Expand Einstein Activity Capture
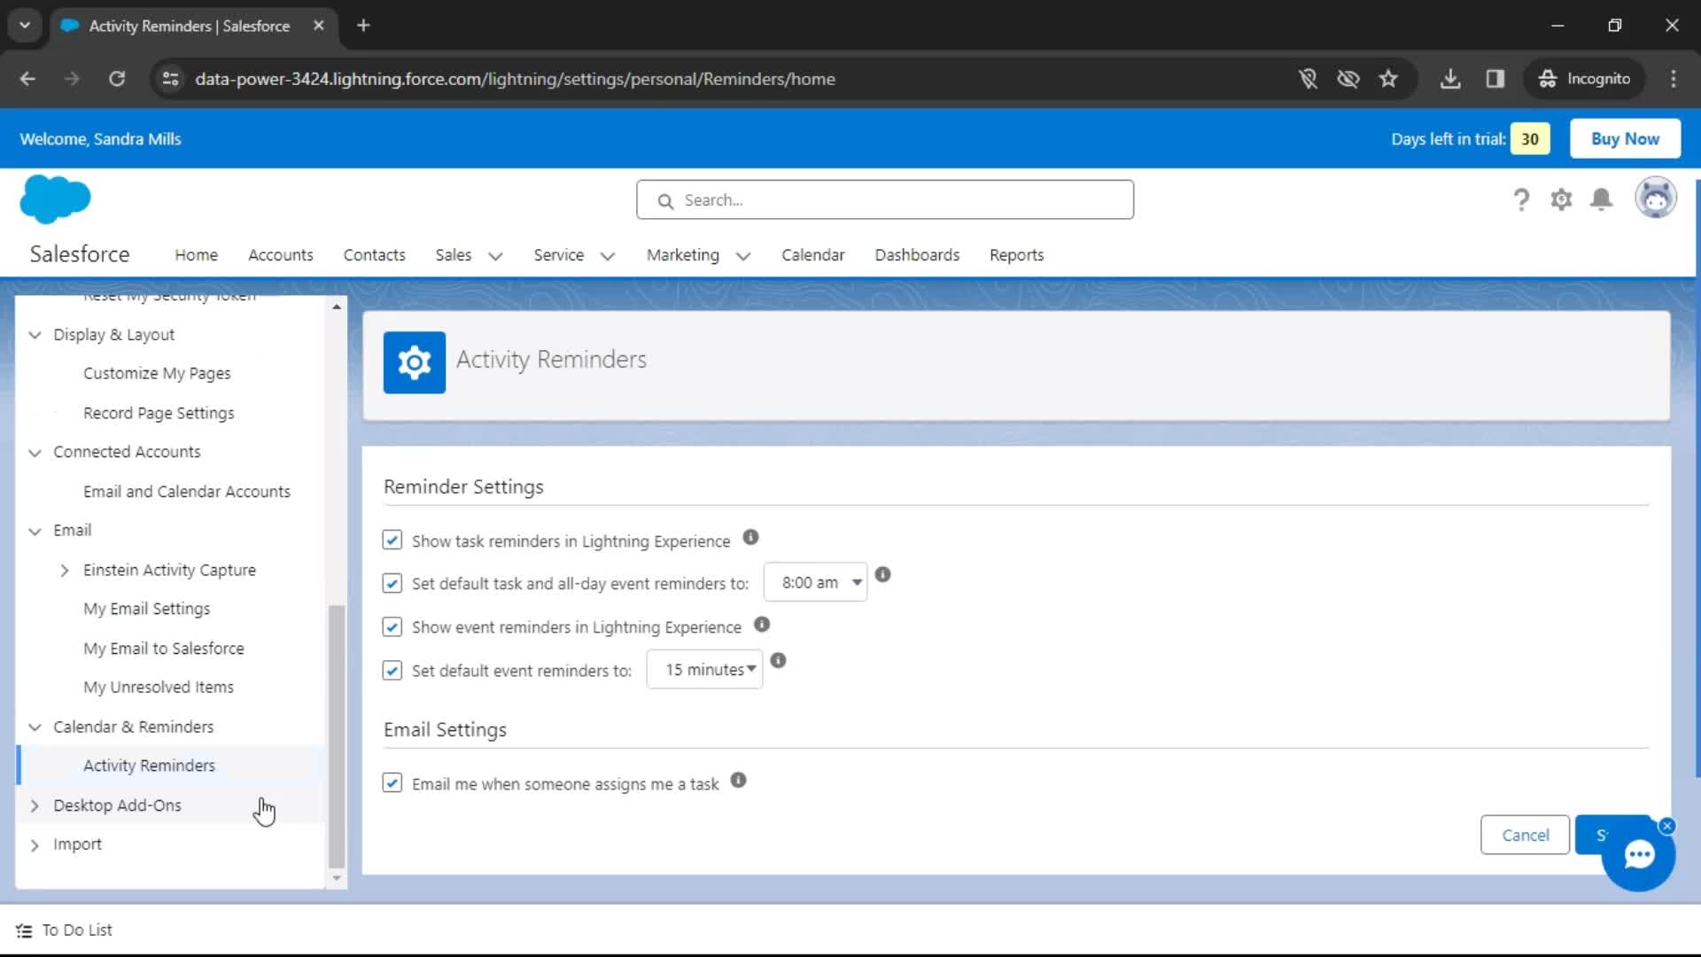This screenshot has width=1701, height=957. (65, 571)
